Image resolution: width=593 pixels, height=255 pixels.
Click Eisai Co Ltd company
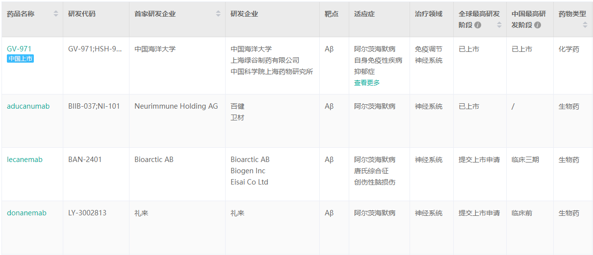tap(249, 182)
